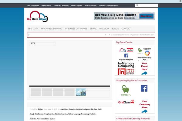Click the ticker play arrow icon

[x=29, y=35]
